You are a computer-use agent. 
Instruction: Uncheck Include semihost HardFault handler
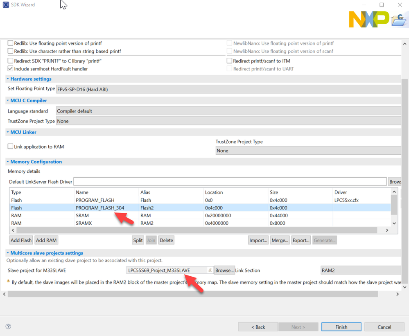coord(11,69)
